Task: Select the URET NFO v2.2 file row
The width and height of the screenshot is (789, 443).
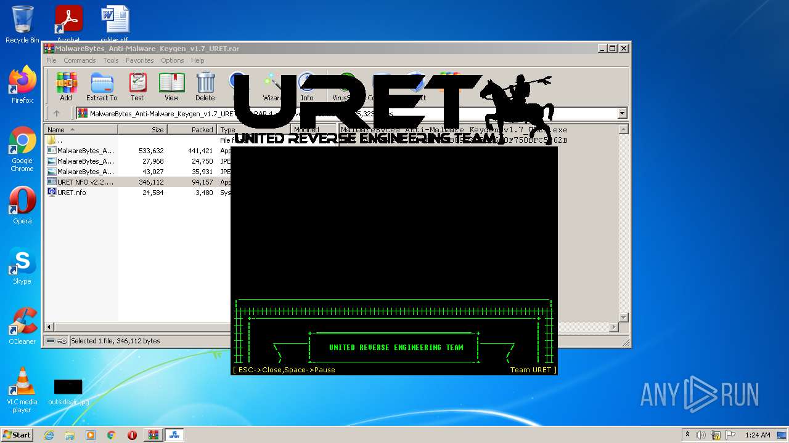Action: (137, 182)
